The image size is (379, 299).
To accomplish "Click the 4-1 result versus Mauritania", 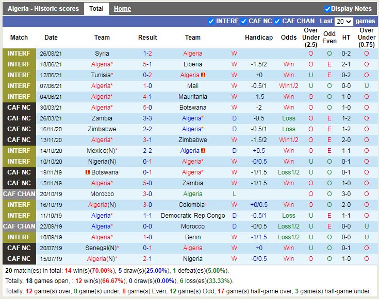I will click(x=147, y=97).
